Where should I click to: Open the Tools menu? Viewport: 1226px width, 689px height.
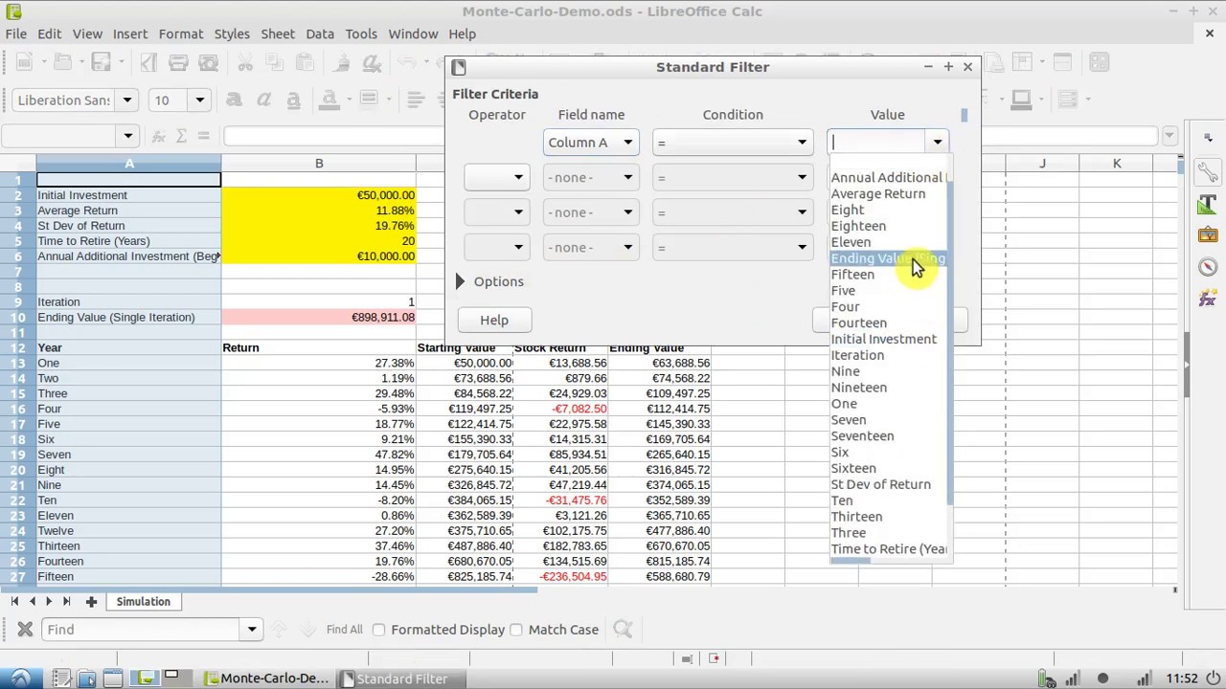[x=361, y=33]
